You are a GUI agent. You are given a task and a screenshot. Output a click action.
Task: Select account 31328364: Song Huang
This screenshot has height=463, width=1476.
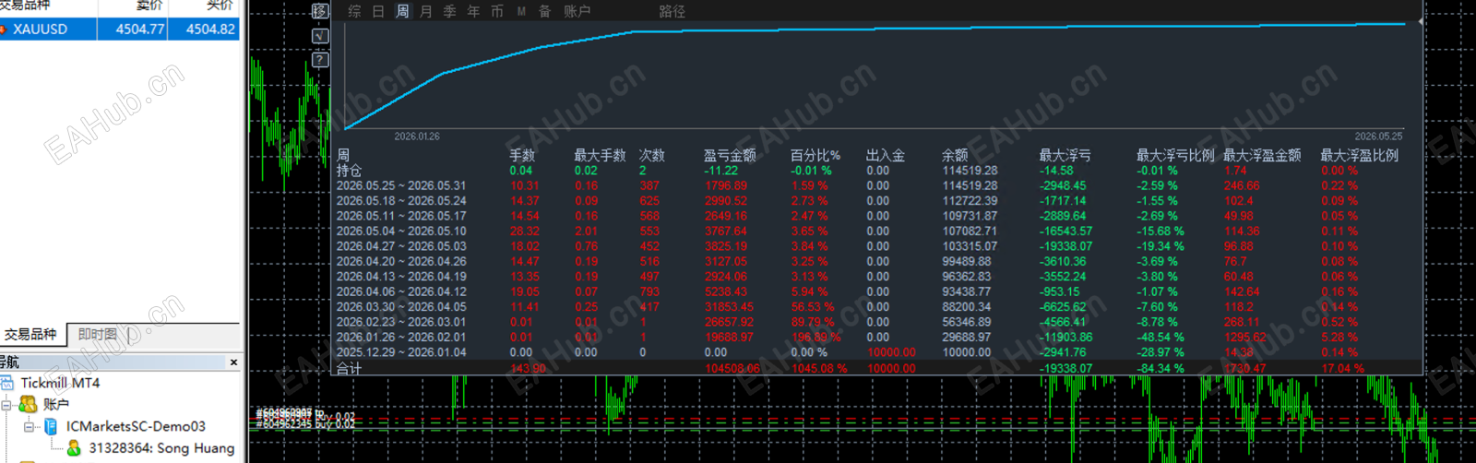point(161,448)
